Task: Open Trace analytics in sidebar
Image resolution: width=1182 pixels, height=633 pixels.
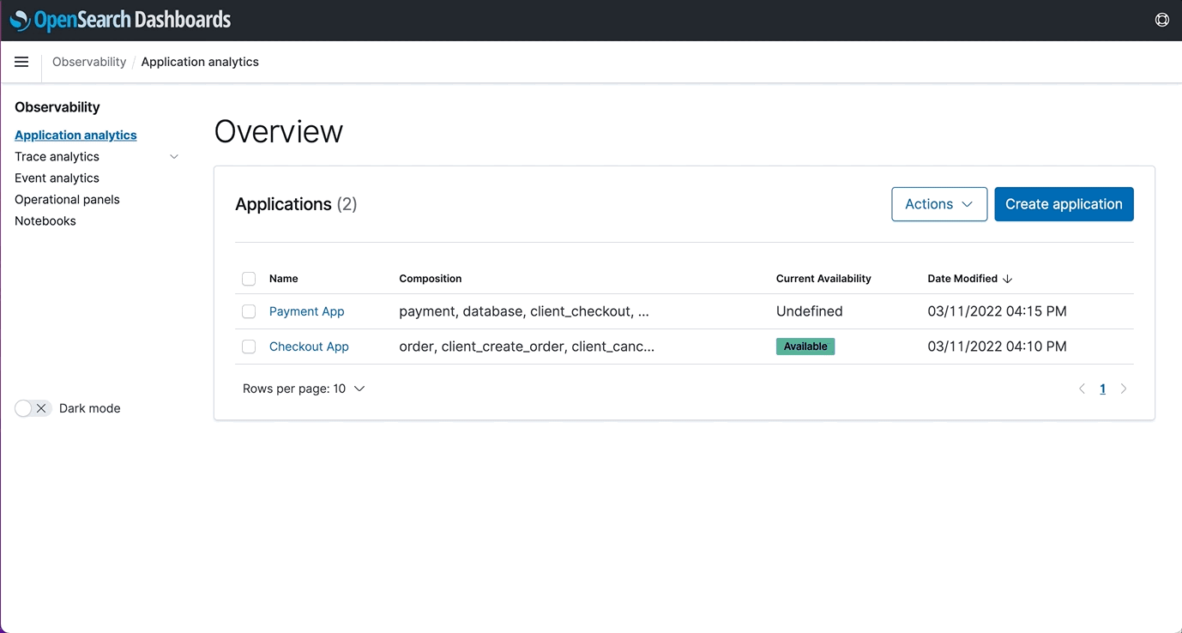Action: [x=57, y=156]
